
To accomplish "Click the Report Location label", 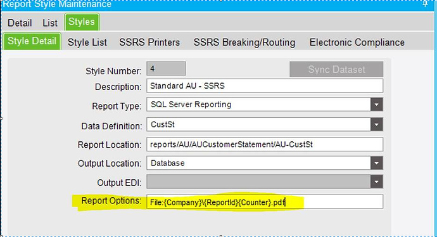I will [x=110, y=145].
